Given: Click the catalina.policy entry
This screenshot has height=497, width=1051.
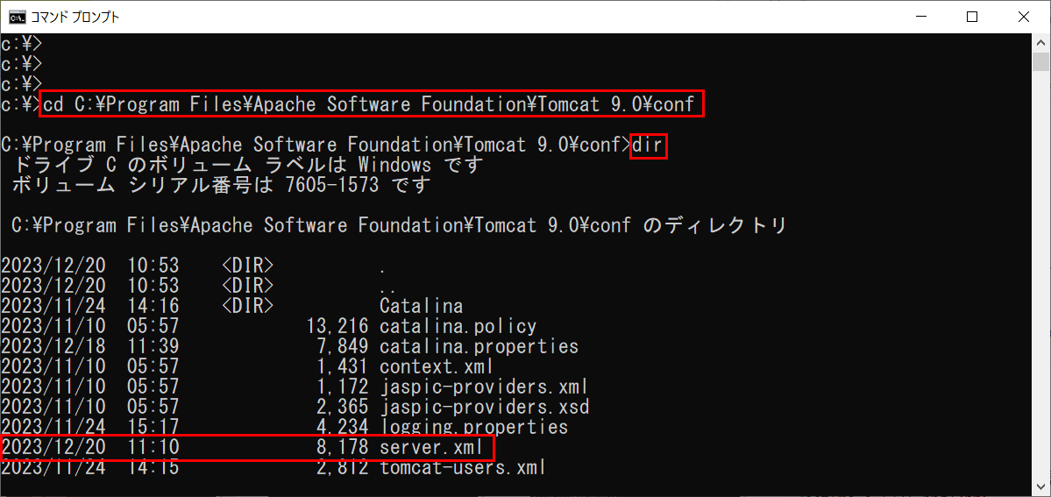Looking at the screenshot, I should 458,327.
